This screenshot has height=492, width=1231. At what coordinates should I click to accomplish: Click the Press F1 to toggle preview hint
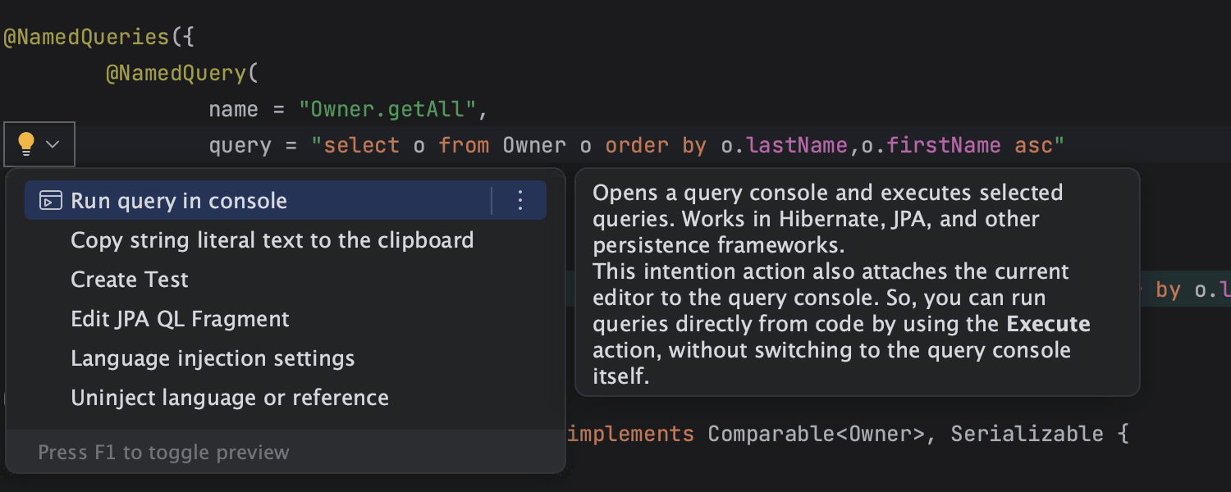(163, 452)
